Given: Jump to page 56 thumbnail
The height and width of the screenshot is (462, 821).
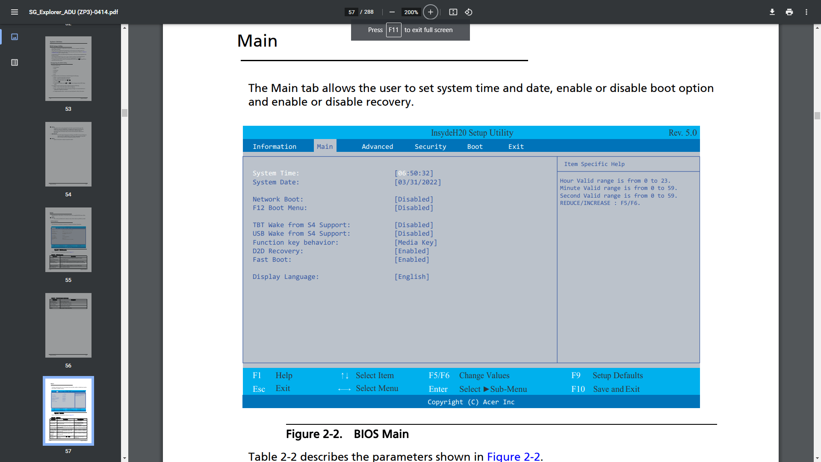Looking at the screenshot, I should (x=68, y=325).
